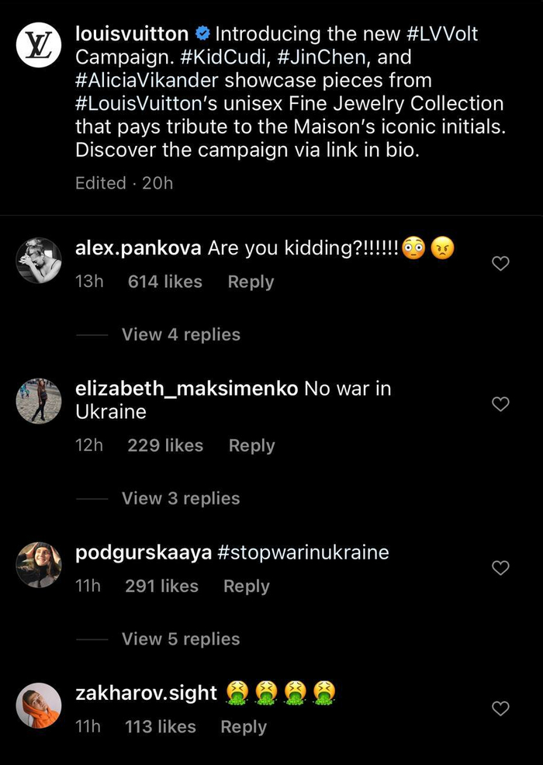View the 614 likes on alex.pankova's comment

tap(164, 282)
